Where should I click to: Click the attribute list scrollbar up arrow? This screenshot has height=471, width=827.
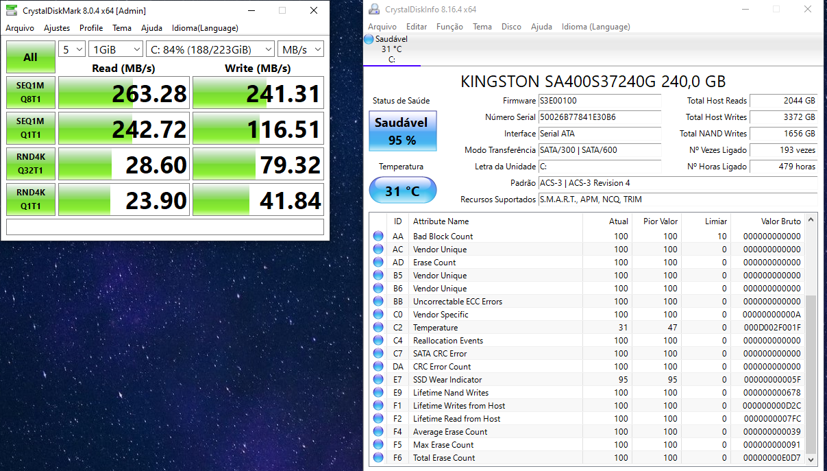coord(811,221)
